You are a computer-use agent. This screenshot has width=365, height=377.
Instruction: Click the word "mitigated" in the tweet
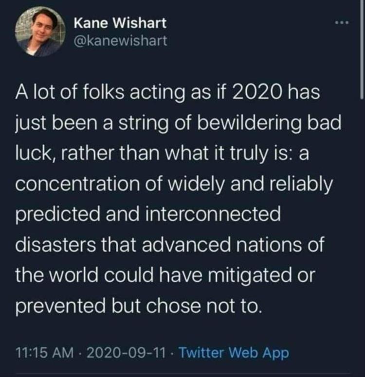tap(250, 276)
